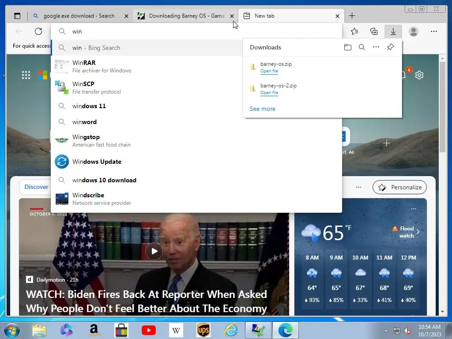Open more options in Downloads panel
The image size is (452, 339).
pos(376,47)
